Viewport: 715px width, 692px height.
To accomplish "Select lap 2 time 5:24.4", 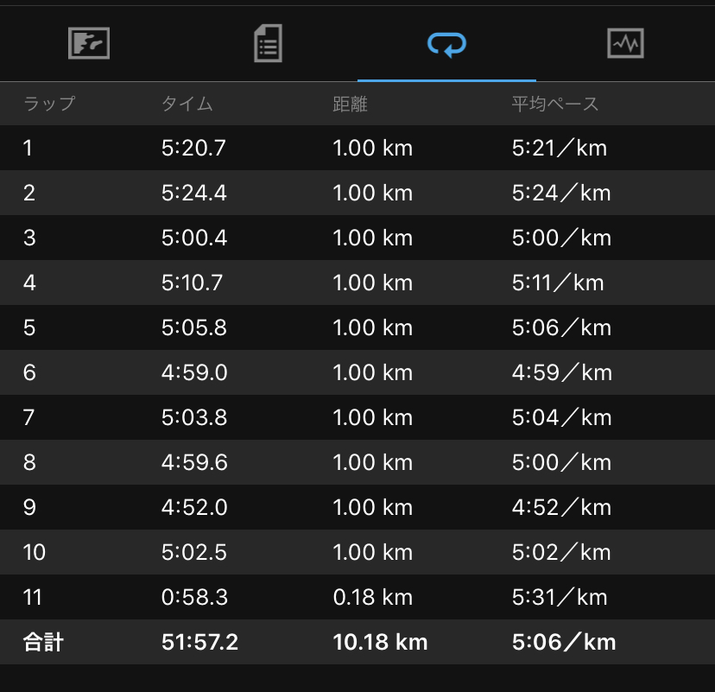I will tap(193, 193).
